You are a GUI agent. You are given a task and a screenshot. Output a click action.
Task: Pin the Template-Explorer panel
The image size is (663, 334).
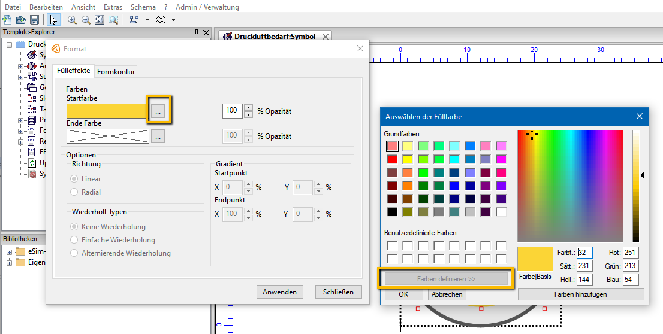point(197,32)
